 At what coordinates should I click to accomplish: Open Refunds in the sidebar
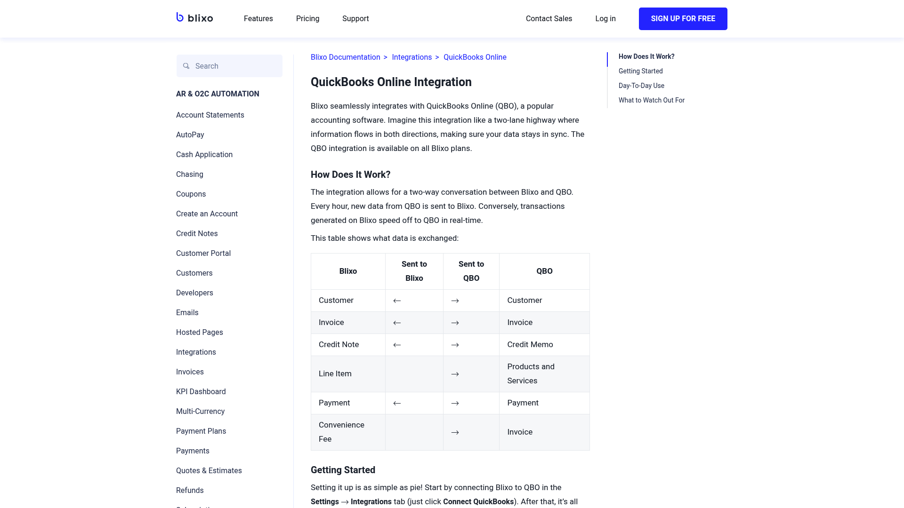pyautogui.click(x=190, y=491)
